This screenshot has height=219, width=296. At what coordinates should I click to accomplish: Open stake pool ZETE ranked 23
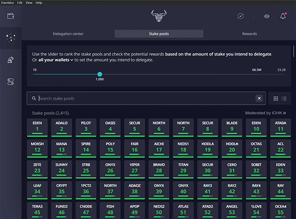[x=37, y=169]
